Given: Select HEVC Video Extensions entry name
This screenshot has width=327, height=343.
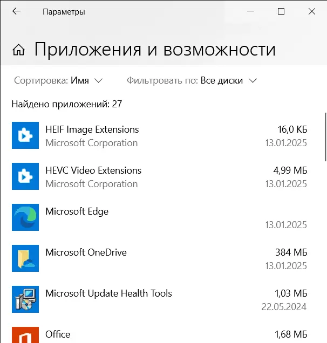Looking at the screenshot, I should pyautogui.click(x=93, y=170).
